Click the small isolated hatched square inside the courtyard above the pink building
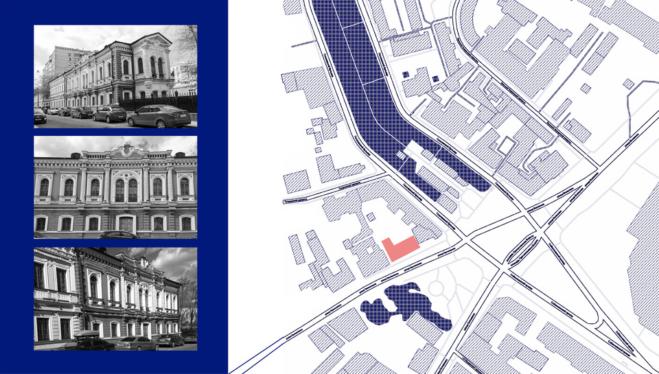Image resolution: width=659 pixels, height=374 pixels. coord(371,217)
